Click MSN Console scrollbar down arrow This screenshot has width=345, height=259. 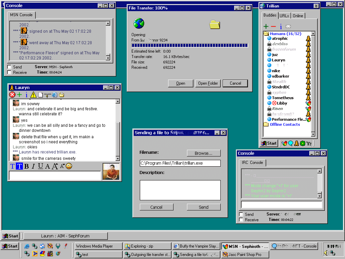pos(108,58)
